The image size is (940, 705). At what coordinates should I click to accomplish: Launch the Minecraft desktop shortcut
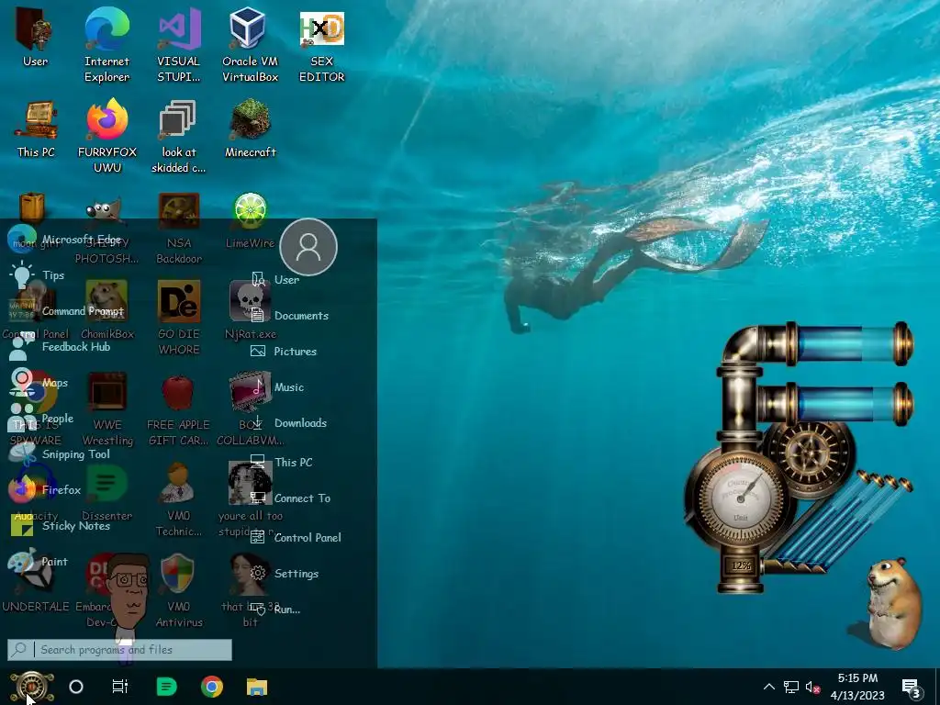pos(250,129)
